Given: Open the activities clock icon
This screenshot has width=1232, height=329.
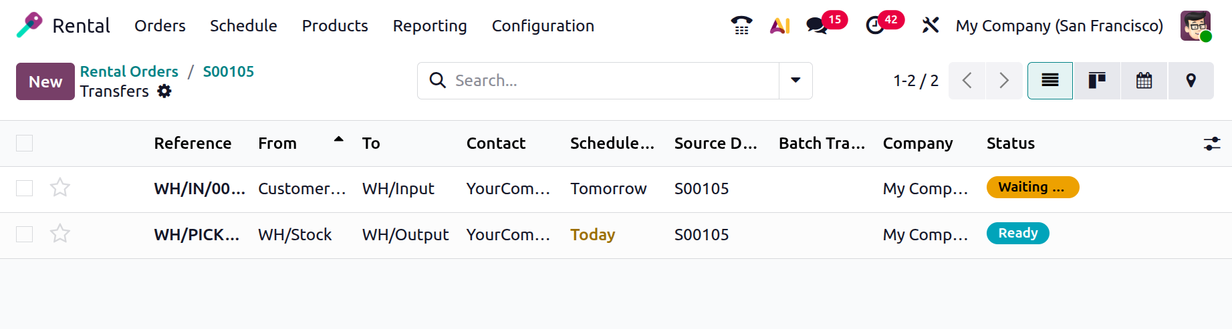Looking at the screenshot, I should (874, 25).
